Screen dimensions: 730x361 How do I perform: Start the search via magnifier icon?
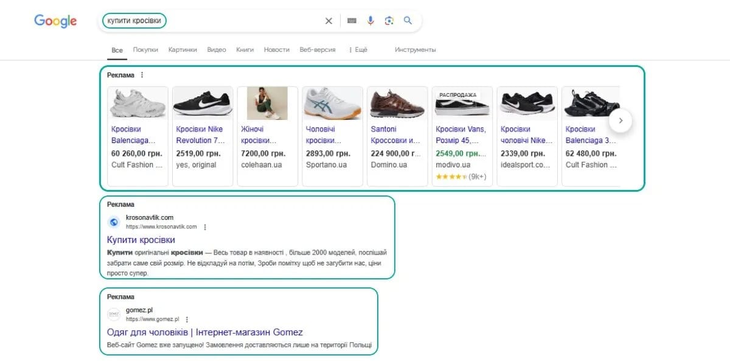click(x=408, y=20)
